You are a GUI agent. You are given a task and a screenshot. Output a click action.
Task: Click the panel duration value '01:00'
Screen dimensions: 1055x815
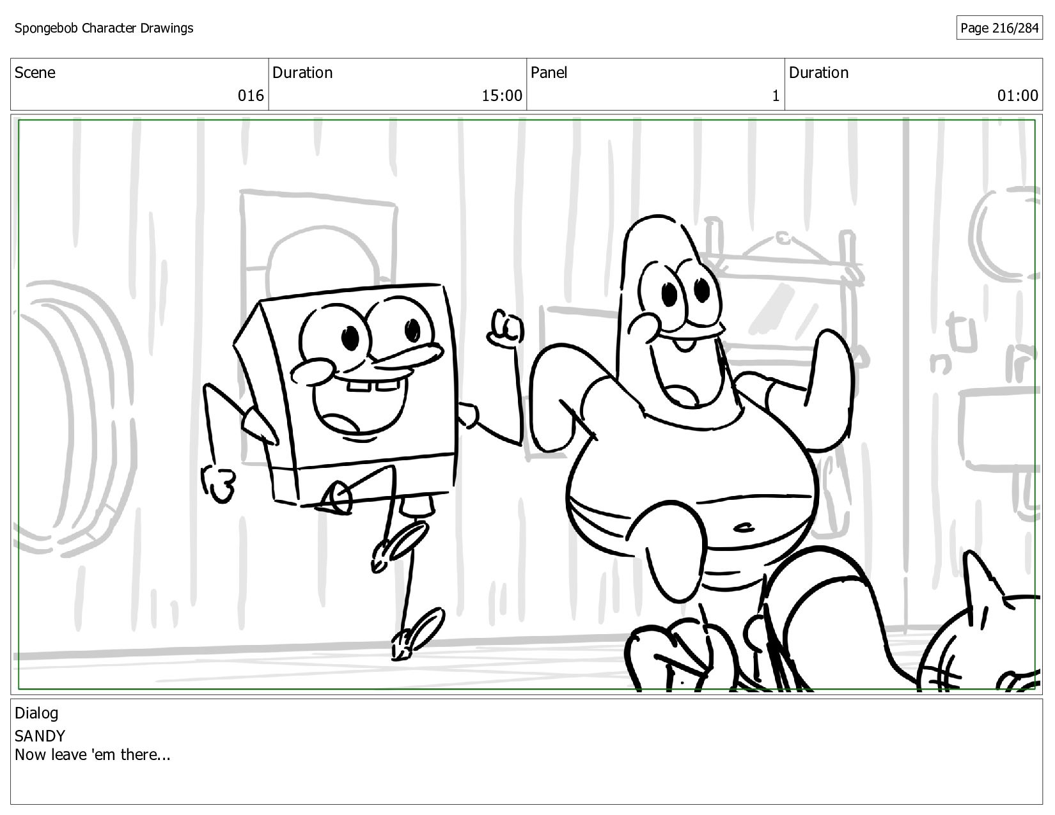(1018, 96)
